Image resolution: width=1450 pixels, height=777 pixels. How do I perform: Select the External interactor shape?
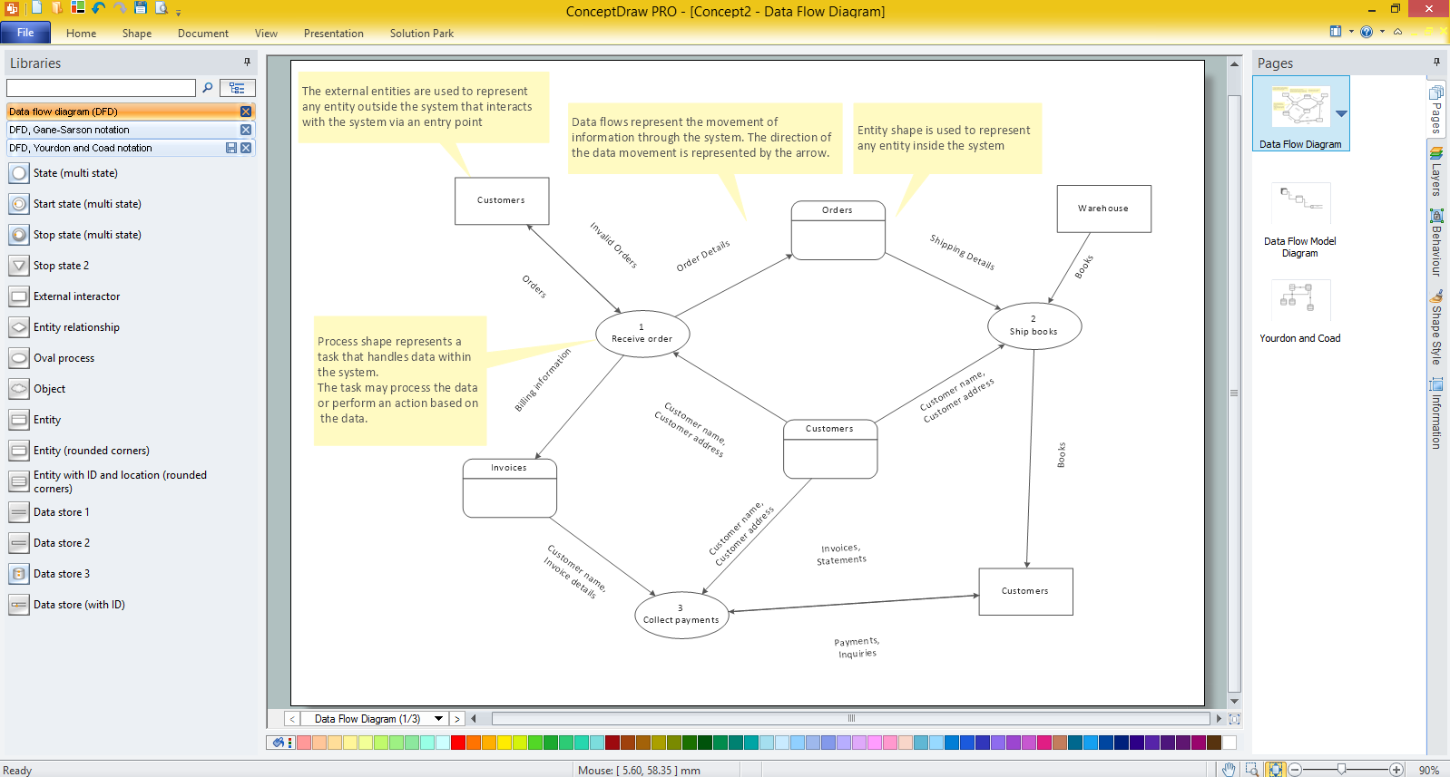pyautogui.click(x=19, y=296)
